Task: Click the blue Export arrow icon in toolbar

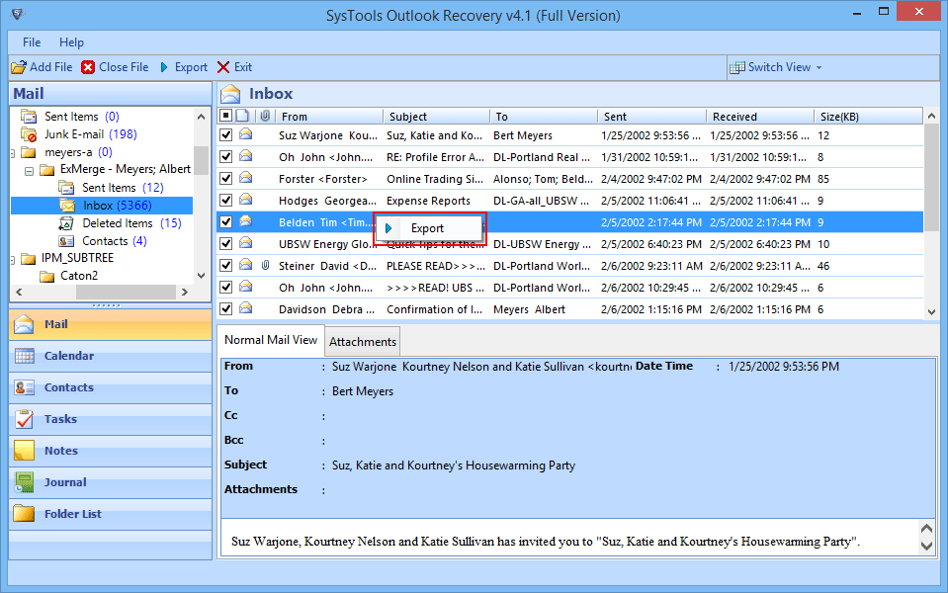Action: (x=164, y=67)
